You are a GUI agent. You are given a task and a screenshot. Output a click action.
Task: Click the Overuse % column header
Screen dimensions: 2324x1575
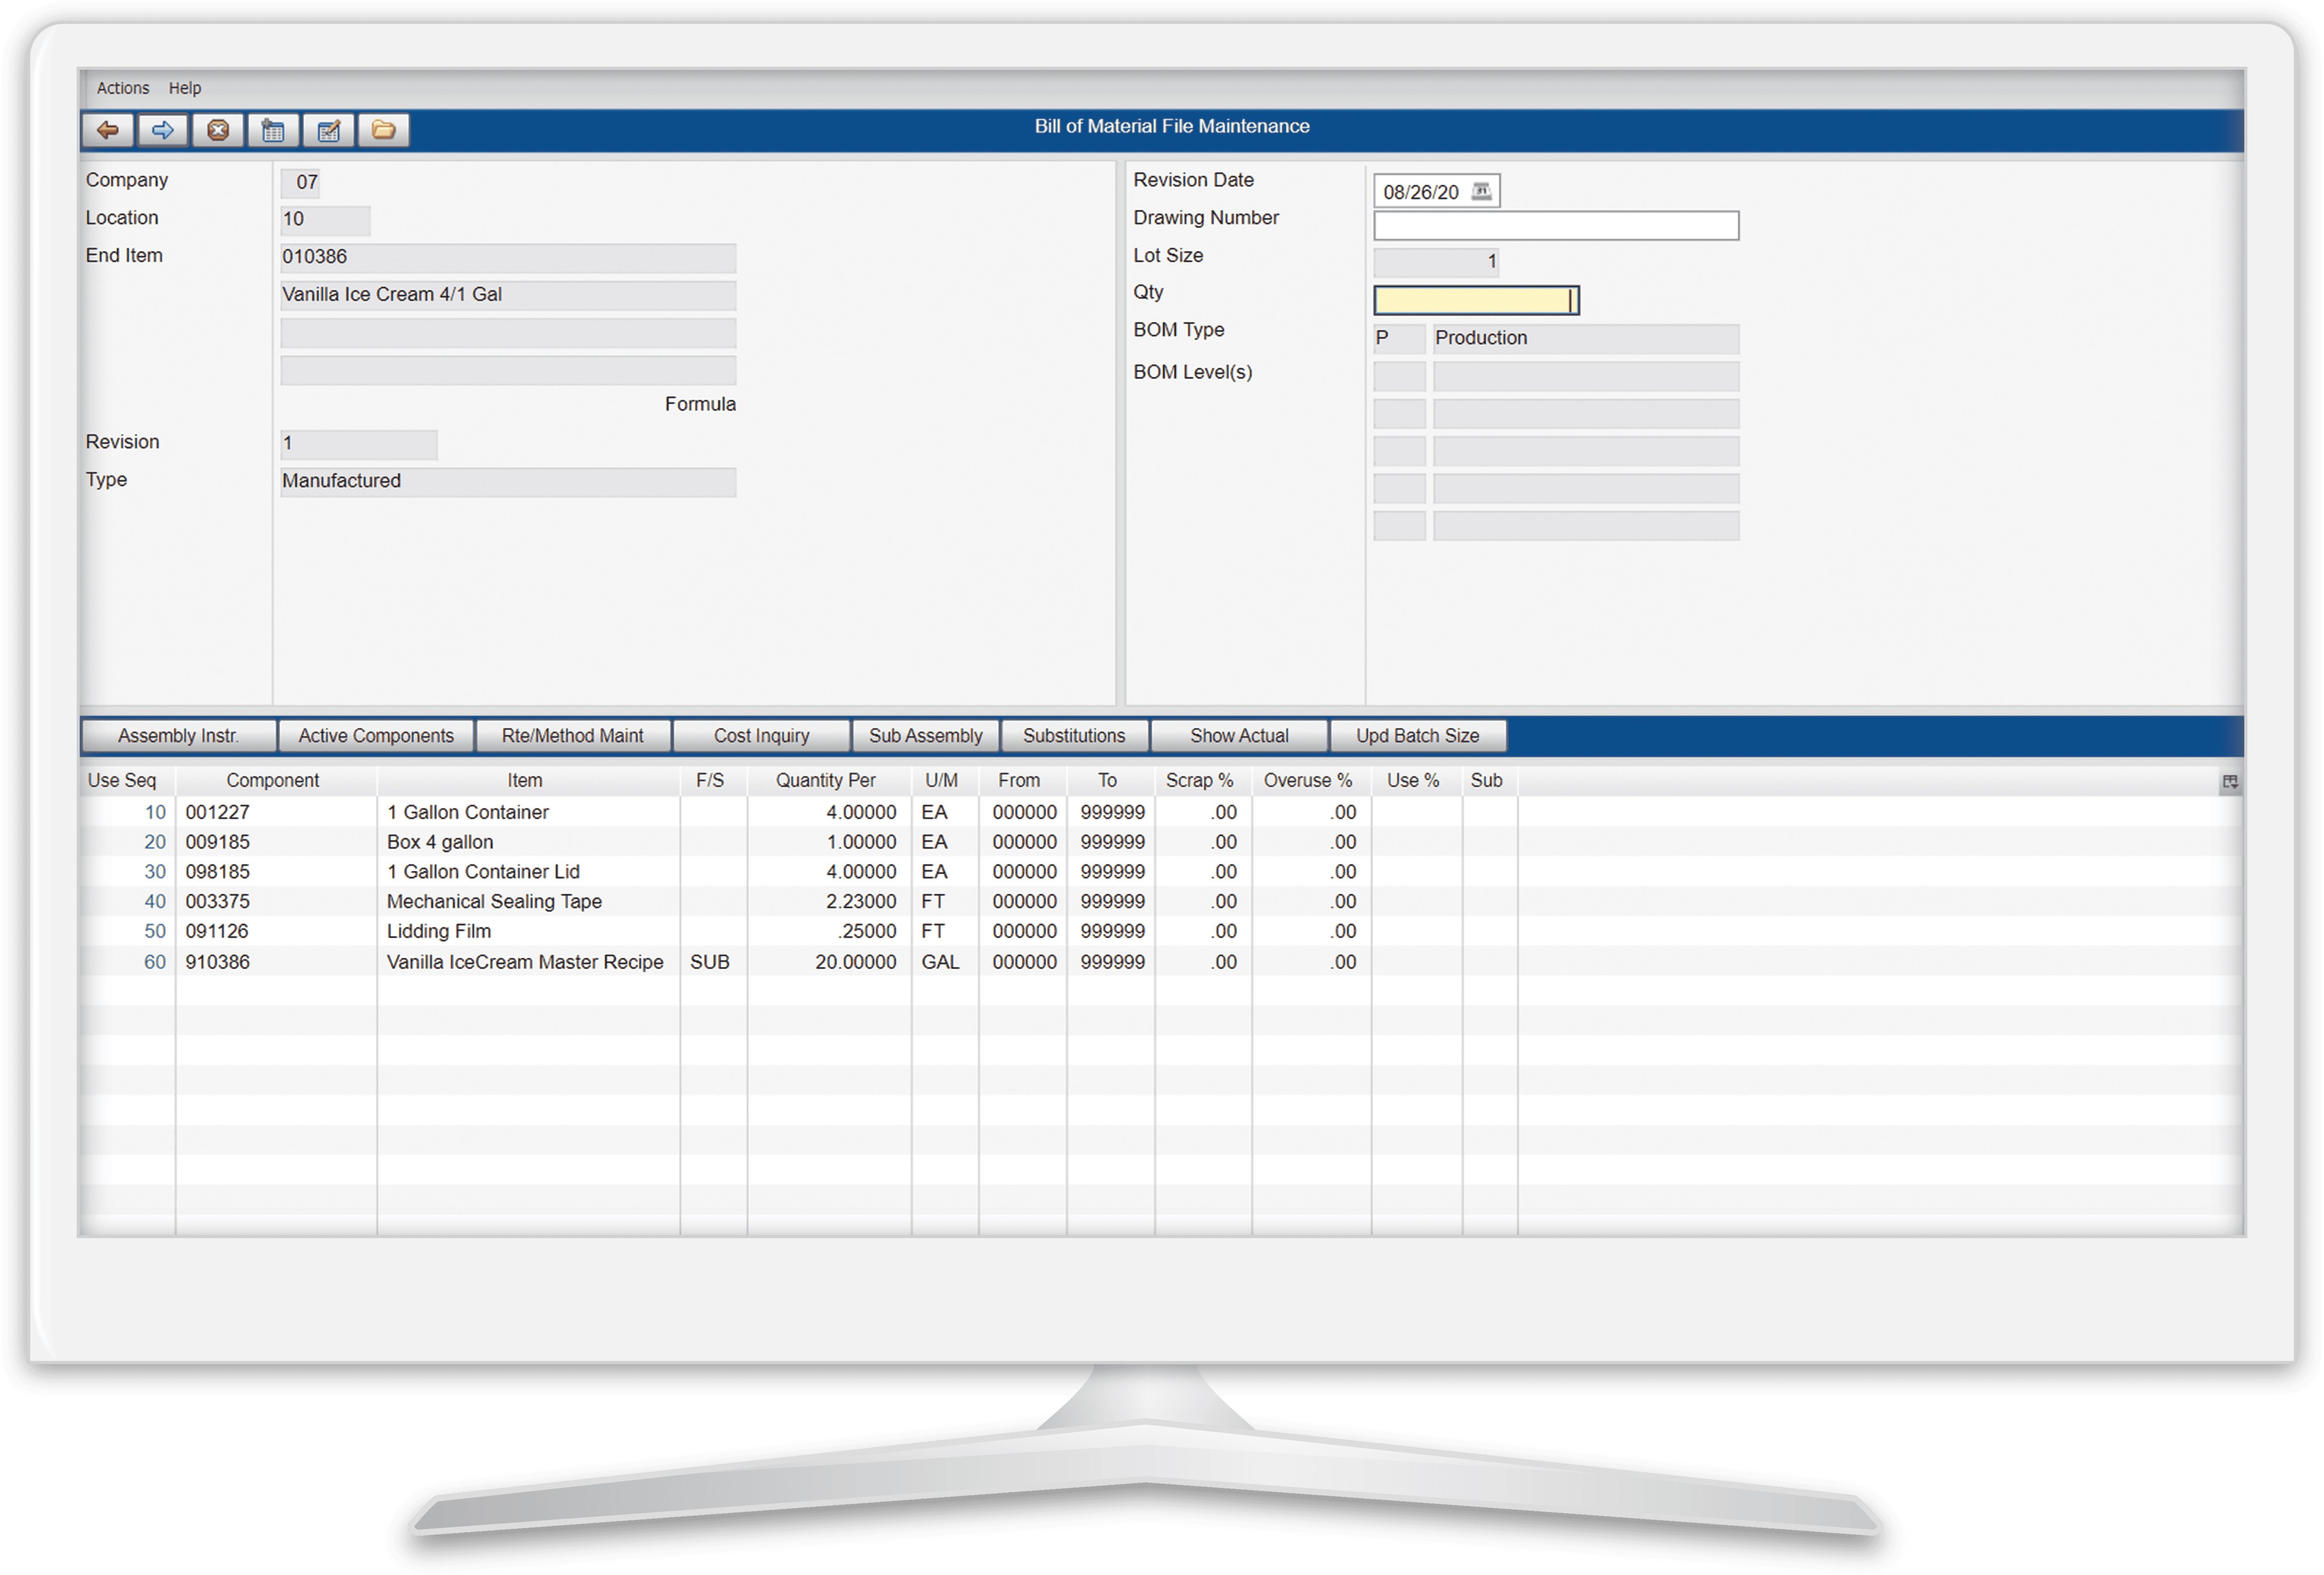click(x=1308, y=781)
